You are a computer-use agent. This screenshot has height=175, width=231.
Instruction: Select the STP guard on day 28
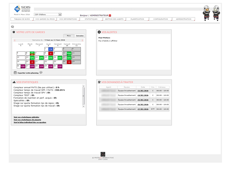[x=41, y=66]
